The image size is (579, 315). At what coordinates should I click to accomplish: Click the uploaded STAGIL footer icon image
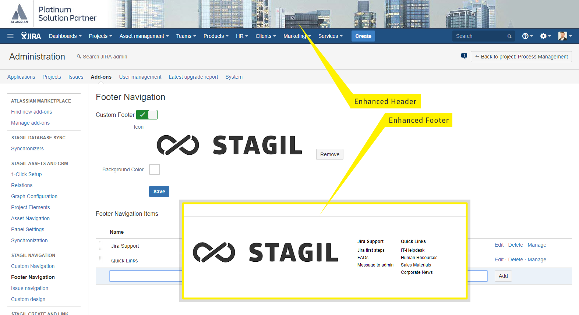[229, 145]
